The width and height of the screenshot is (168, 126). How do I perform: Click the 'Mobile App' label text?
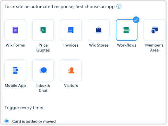[15, 86]
